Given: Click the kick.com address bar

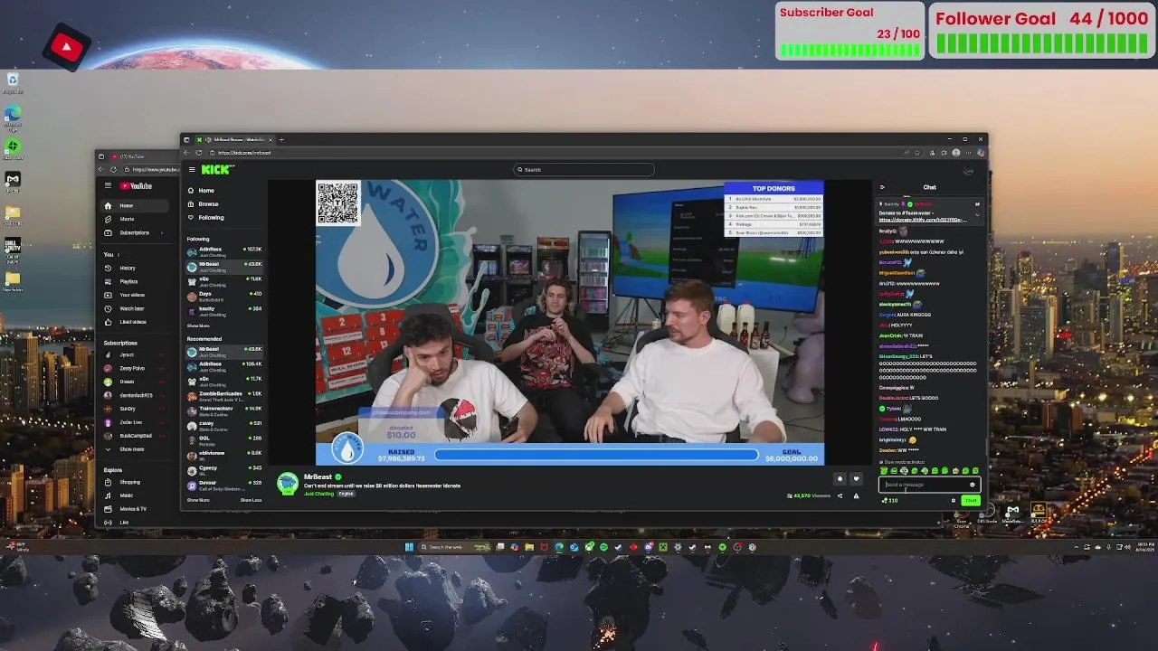Looking at the screenshot, I should [561, 153].
